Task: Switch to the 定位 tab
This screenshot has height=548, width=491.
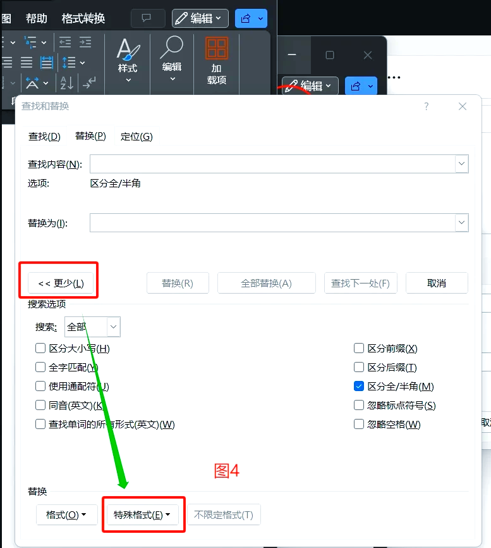Action: (136, 137)
